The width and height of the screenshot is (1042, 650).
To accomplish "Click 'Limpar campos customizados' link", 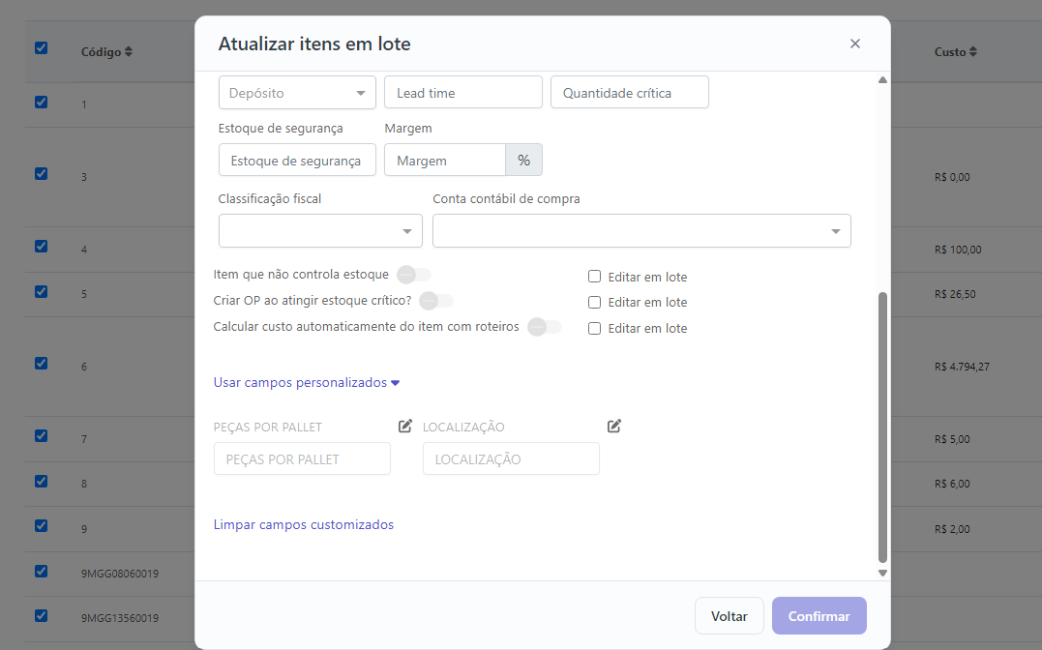I will pyautogui.click(x=304, y=525).
